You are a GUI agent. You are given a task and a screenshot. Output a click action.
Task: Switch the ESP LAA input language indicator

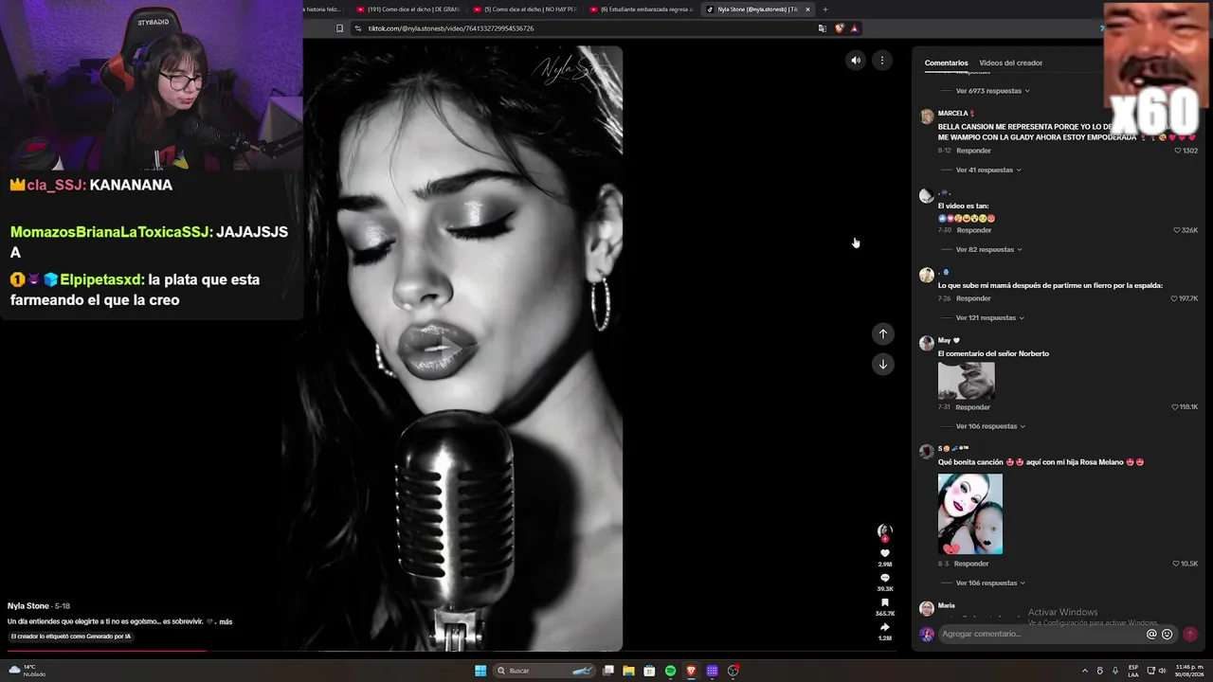tap(1133, 671)
